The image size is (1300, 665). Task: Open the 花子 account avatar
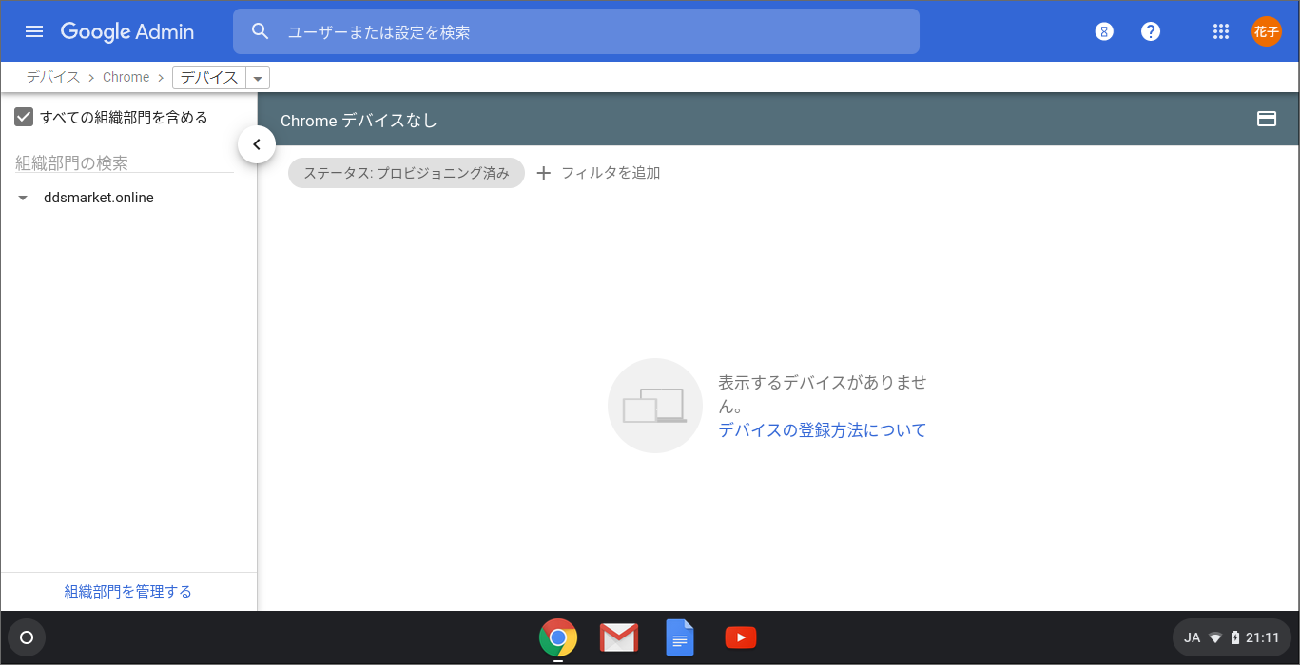tap(1266, 31)
